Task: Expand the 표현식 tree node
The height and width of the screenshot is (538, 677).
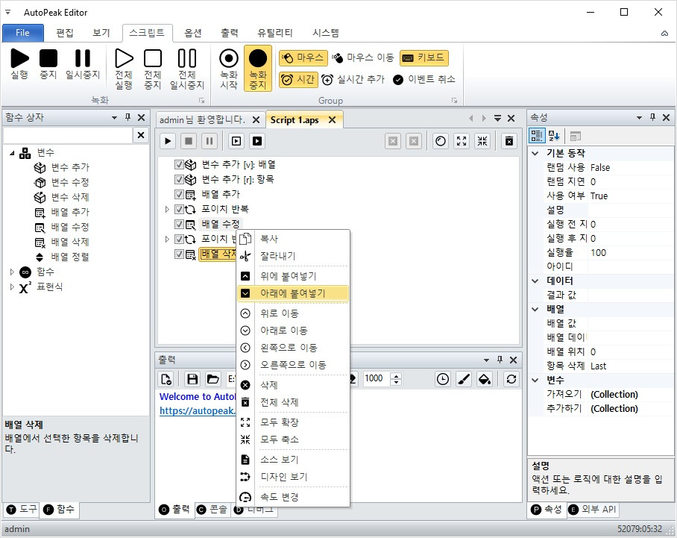Action: pyautogui.click(x=12, y=287)
